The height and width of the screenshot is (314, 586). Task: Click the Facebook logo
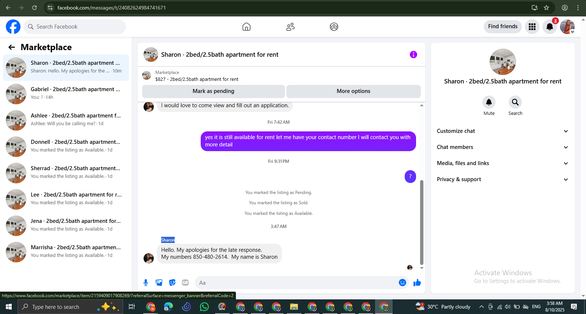pos(13,27)
